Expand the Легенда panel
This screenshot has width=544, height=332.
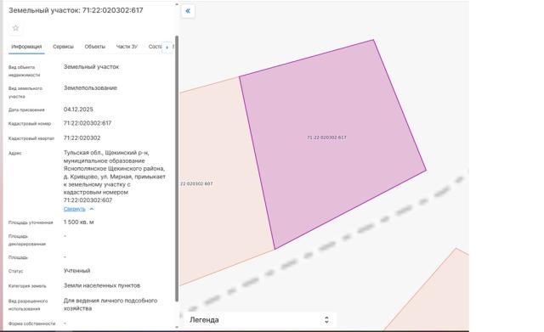pyautogui.click(x=258, y=320)
